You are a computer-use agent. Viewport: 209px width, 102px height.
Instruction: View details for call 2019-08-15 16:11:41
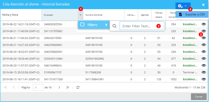click(x=204, y=79)
